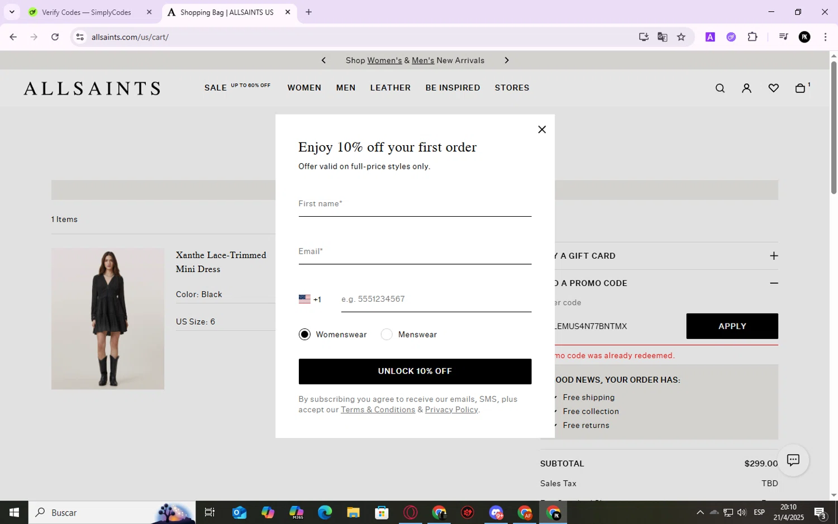Open the wishlist heart icon
Screen dimensions: 838x524
tap(773, 88)
